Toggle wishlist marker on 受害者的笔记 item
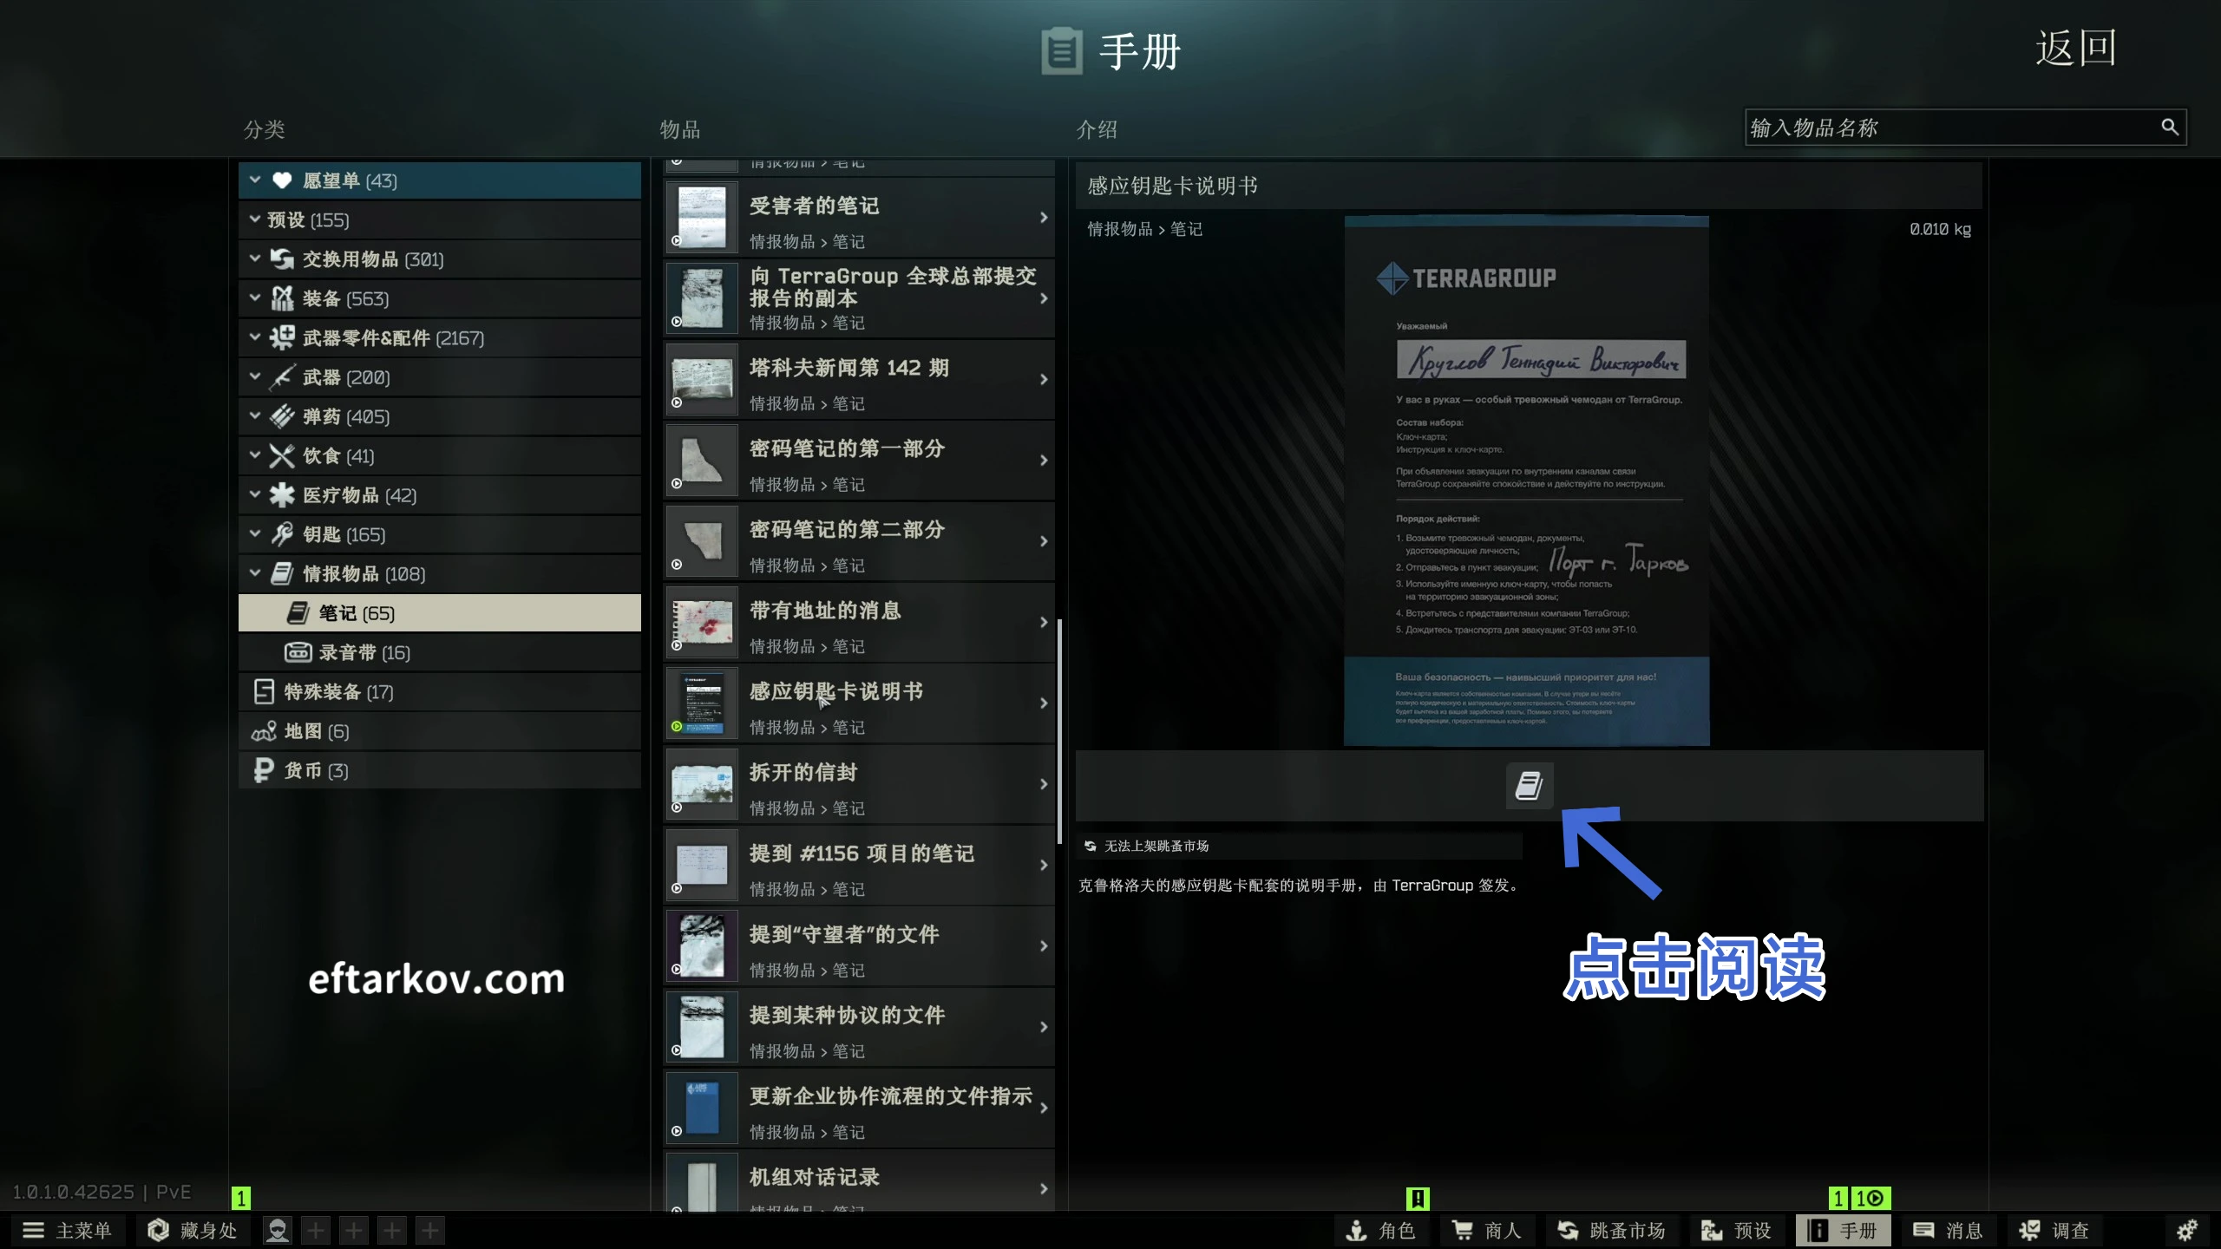This screenshot has width=2221, height=1249. click(677, 241)
